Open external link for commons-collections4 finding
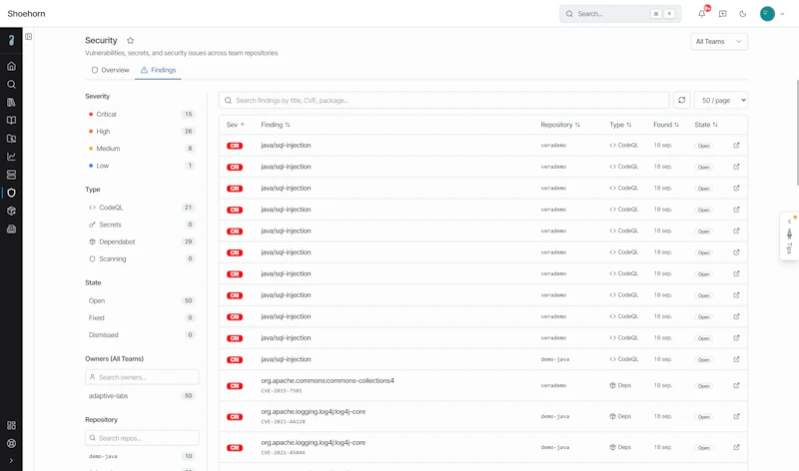The image size is (799, 471). 736,385
